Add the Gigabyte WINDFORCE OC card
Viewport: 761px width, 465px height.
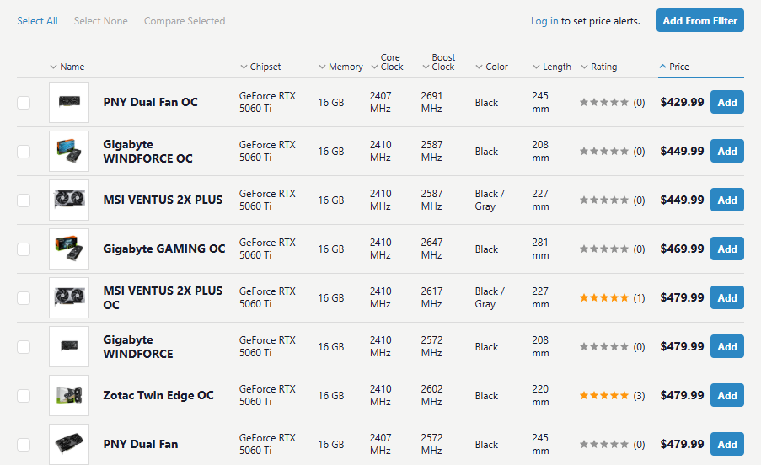tap(727, 152)
